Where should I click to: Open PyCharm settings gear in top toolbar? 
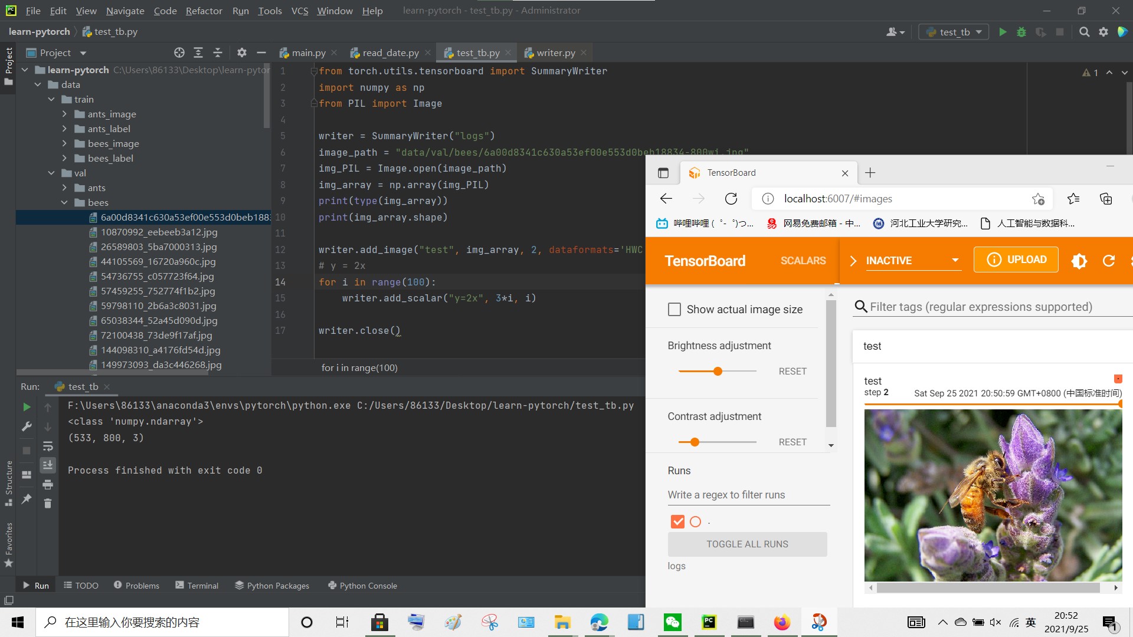(x=1103, y=32)
